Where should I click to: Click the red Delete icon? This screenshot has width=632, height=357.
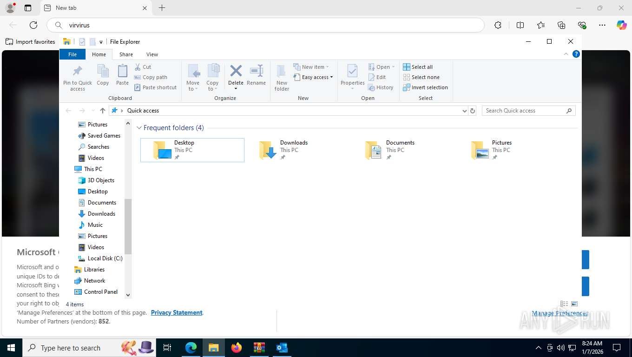click(236, 71)
